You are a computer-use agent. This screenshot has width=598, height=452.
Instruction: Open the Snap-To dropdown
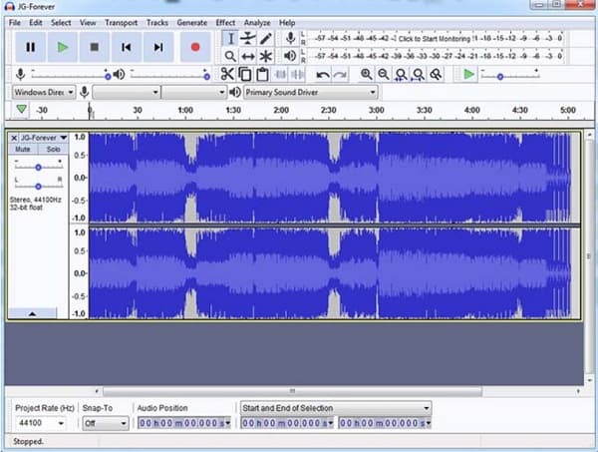(105, 423)
